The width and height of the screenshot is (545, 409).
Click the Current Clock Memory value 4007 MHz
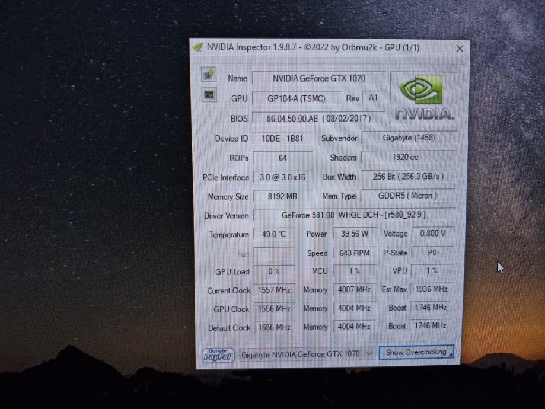pos(354,289)
